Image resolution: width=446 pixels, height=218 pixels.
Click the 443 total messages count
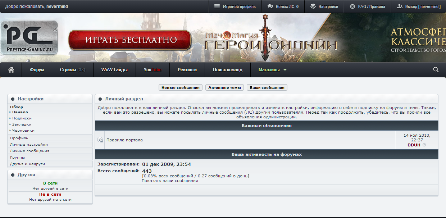(147, 171)
